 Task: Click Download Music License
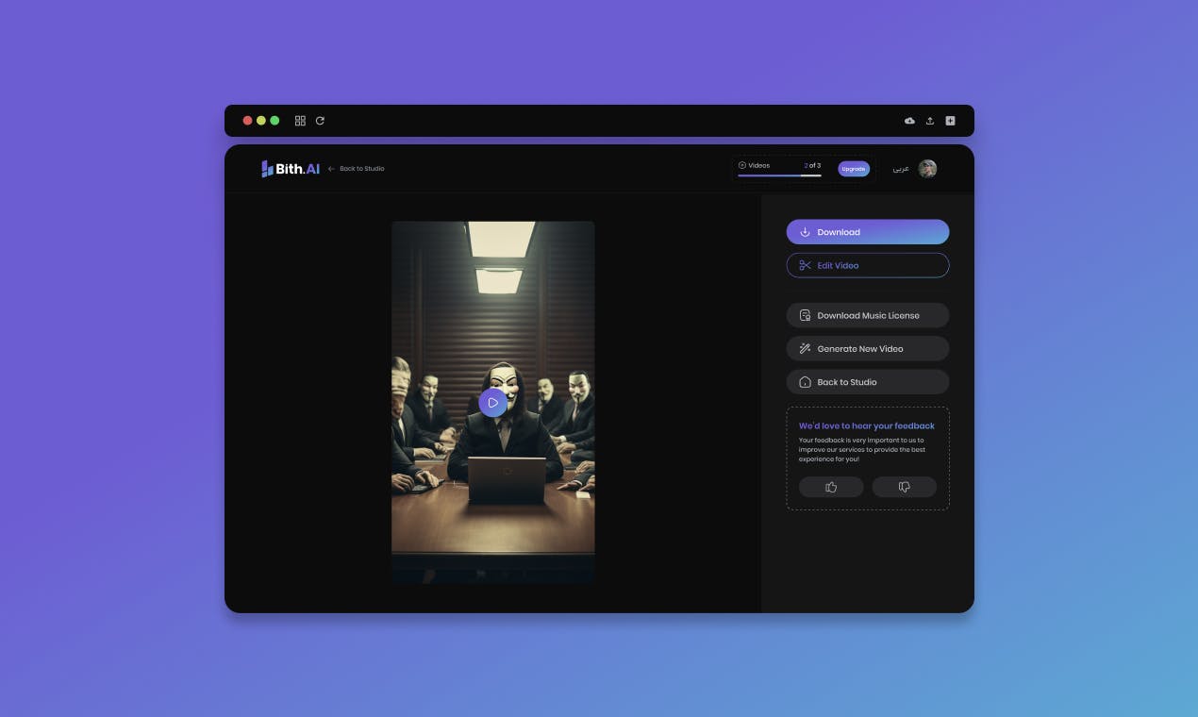(x=868, y=315)
